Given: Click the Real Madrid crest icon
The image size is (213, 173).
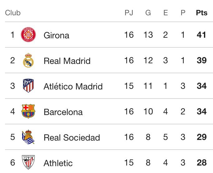Looking at the screenshot, I should click(x=28, y=60).
